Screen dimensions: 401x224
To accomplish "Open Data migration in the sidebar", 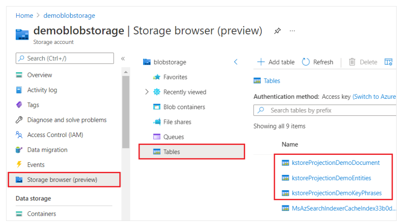I will (47, 150).
